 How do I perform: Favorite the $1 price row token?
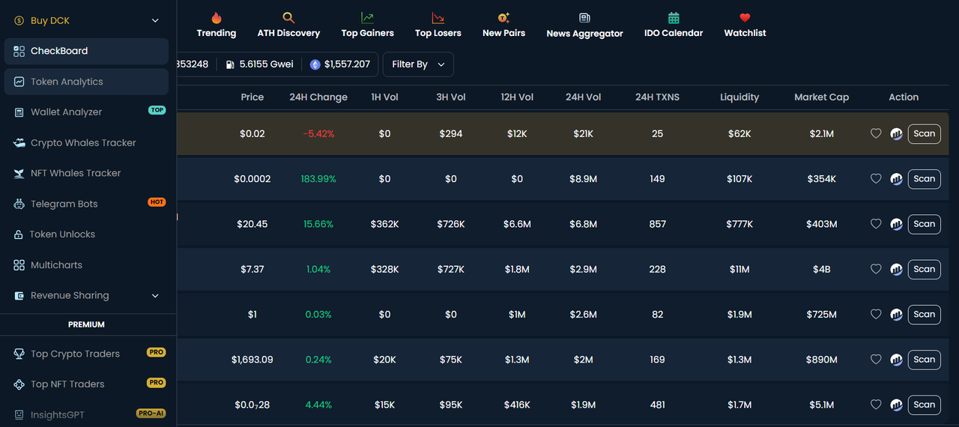click(x=876, y=315)
